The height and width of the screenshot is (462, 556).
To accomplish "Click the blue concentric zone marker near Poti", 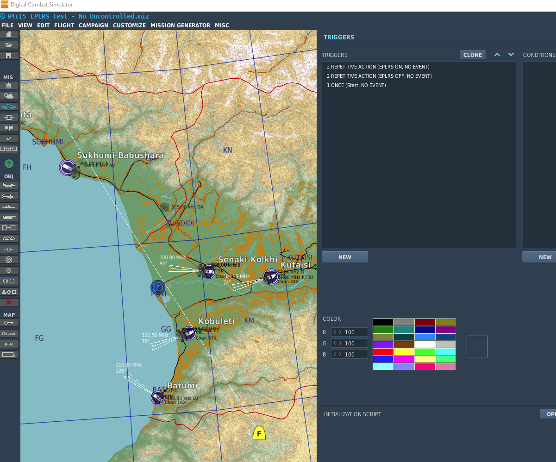I will coord(158,287).
